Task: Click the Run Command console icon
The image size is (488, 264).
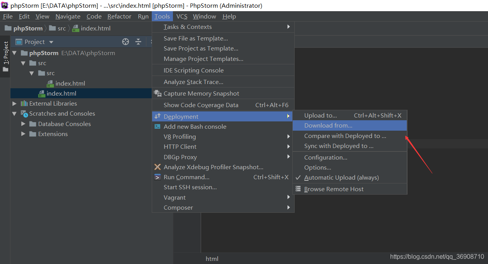Action: pos(157,177)
